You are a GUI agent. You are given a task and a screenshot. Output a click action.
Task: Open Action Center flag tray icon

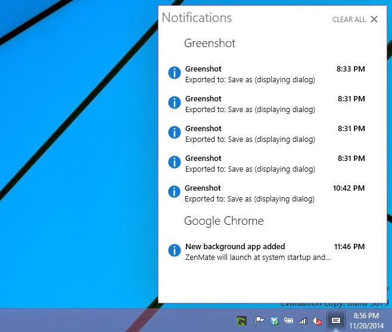pyautogui.click(x=259, y=321)
